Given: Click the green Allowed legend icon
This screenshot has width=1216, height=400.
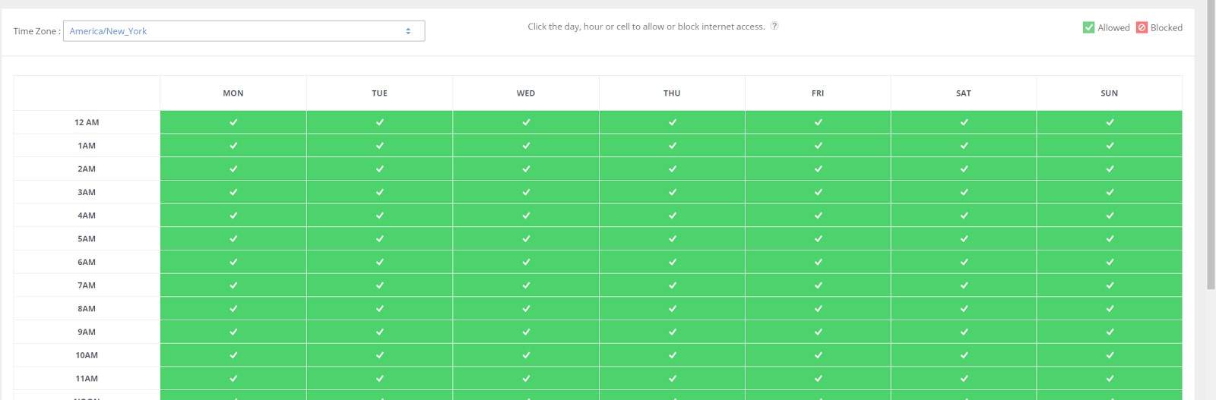Looking at the screenshot, I should tap(1088, 27).
